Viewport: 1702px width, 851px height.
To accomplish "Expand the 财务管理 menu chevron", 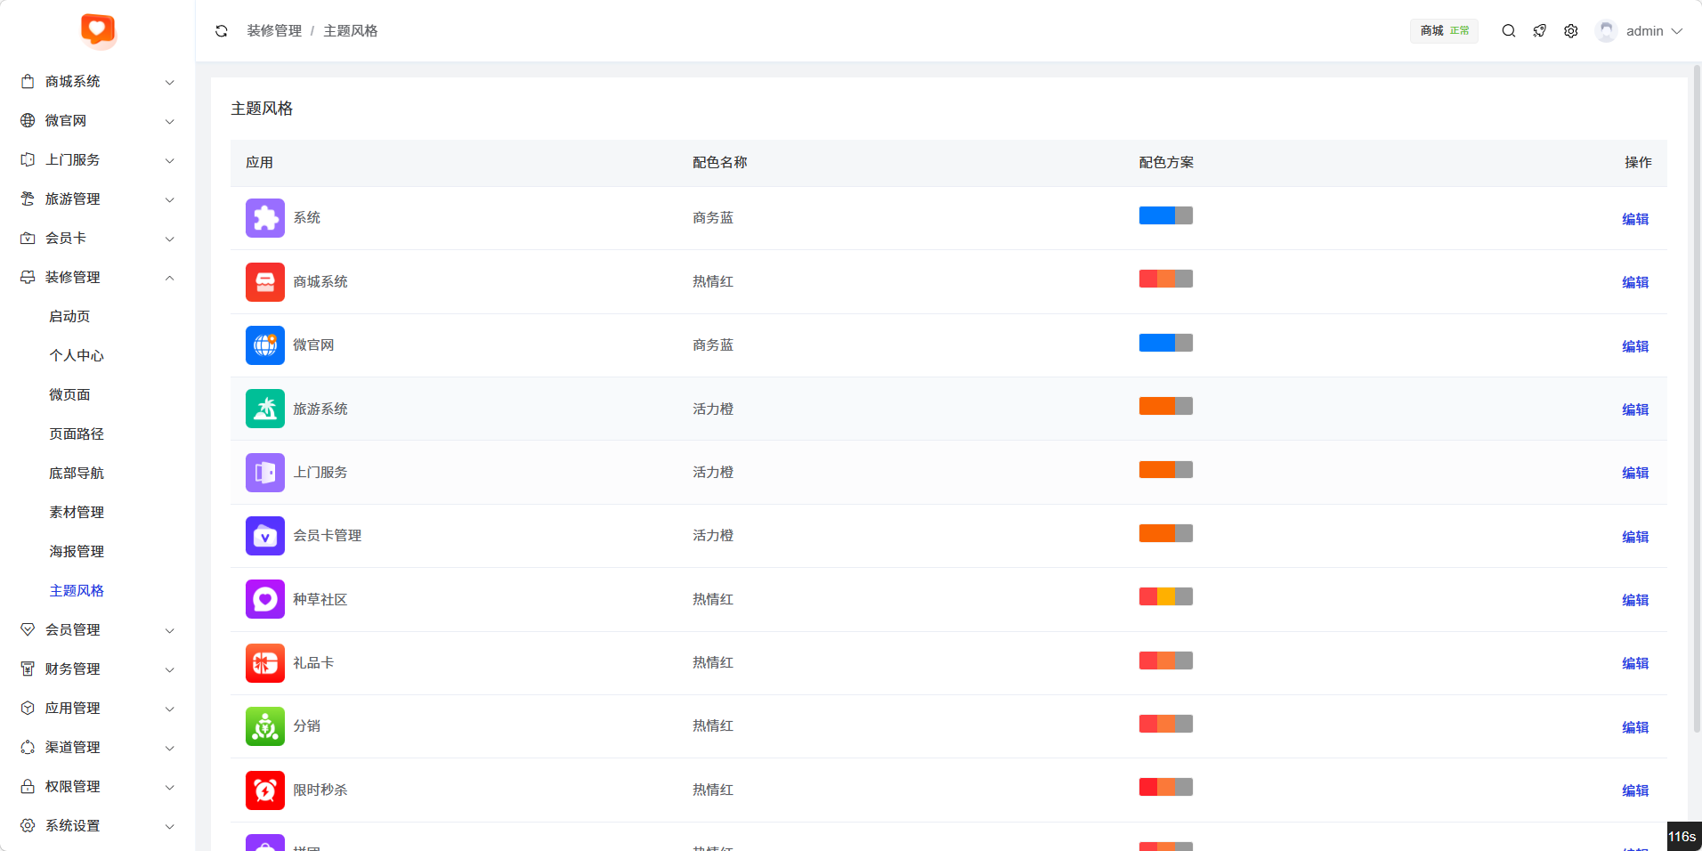I will tap(169, 669).
